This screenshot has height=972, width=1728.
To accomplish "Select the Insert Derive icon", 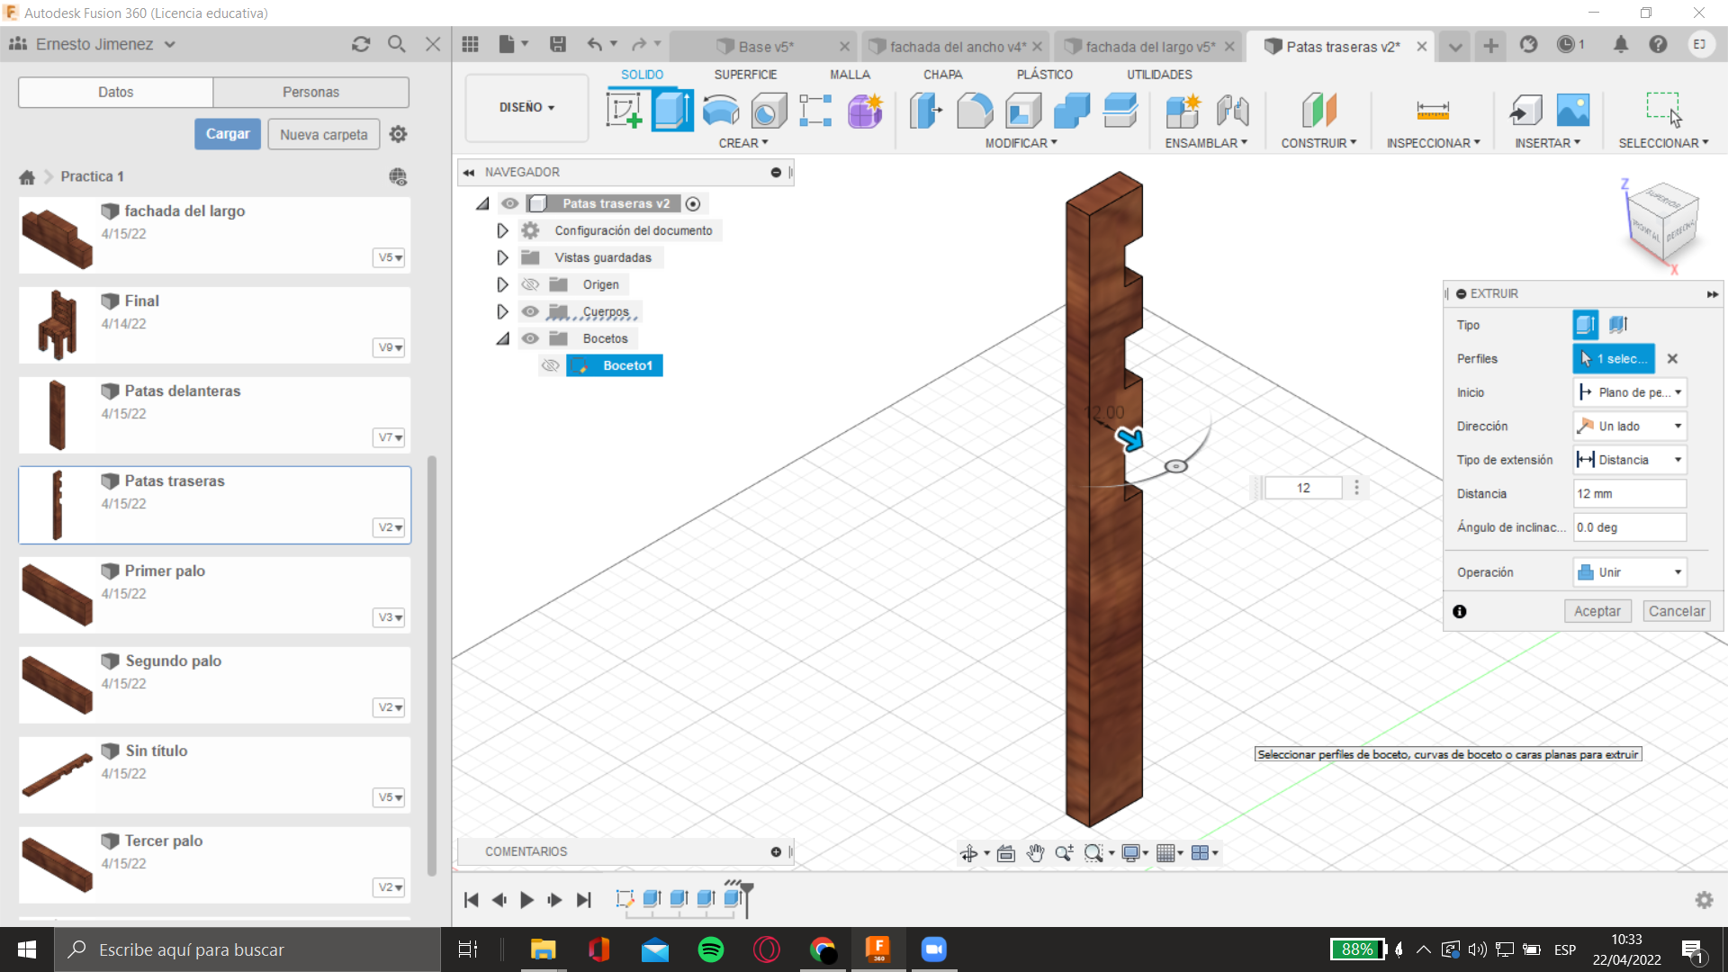I will click(x=1525, y=111).
